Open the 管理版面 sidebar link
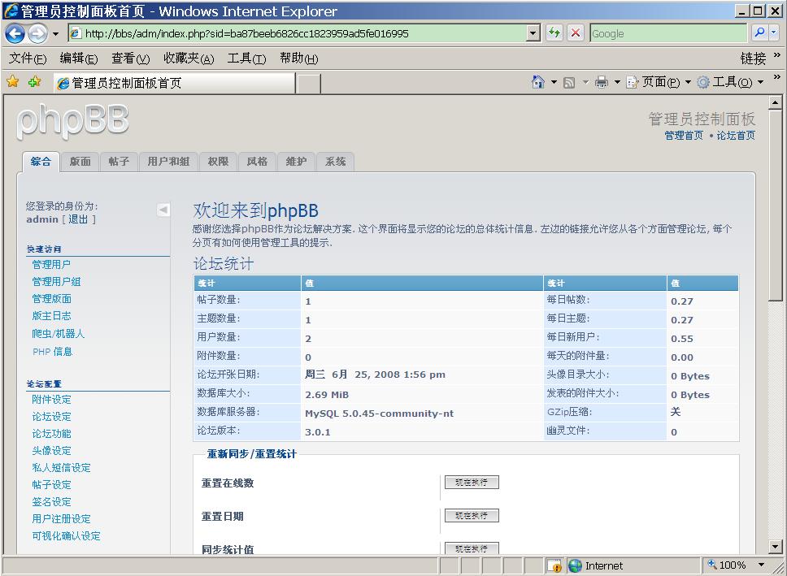 (51, 298)
